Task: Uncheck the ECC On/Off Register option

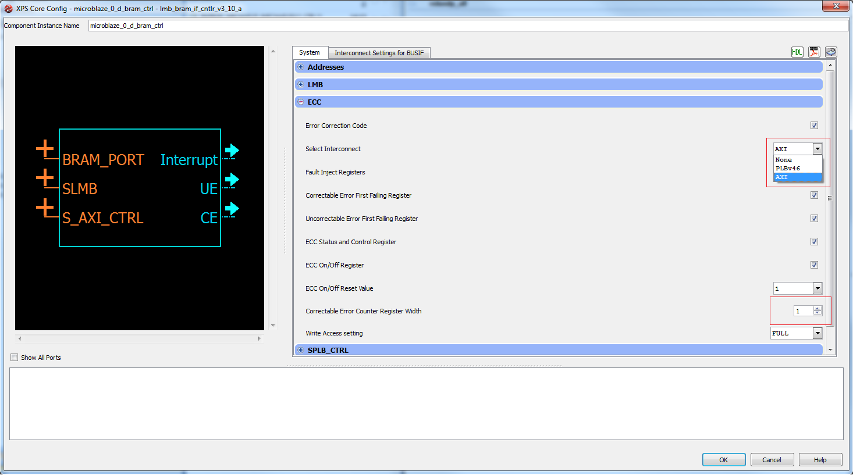Action: coord(814,265)
